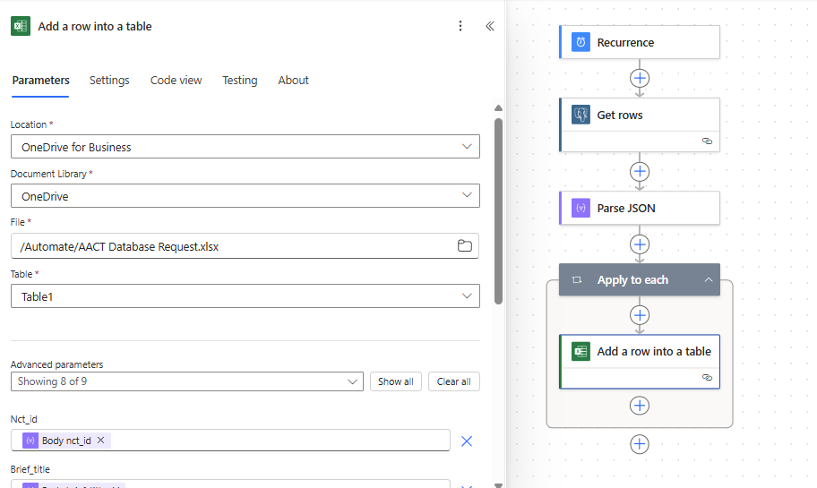Click the Excel icon in panel header
817x488 pixels.
(21, 26)
